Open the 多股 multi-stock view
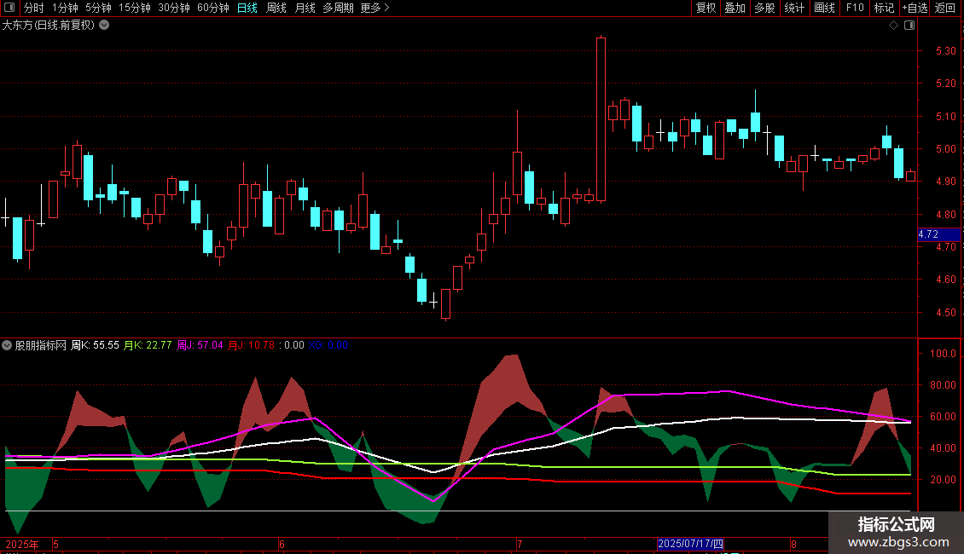 point(764,8)
